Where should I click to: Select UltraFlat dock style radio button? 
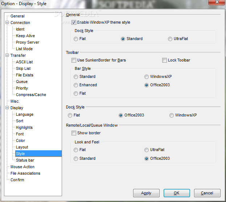point(170,39)
